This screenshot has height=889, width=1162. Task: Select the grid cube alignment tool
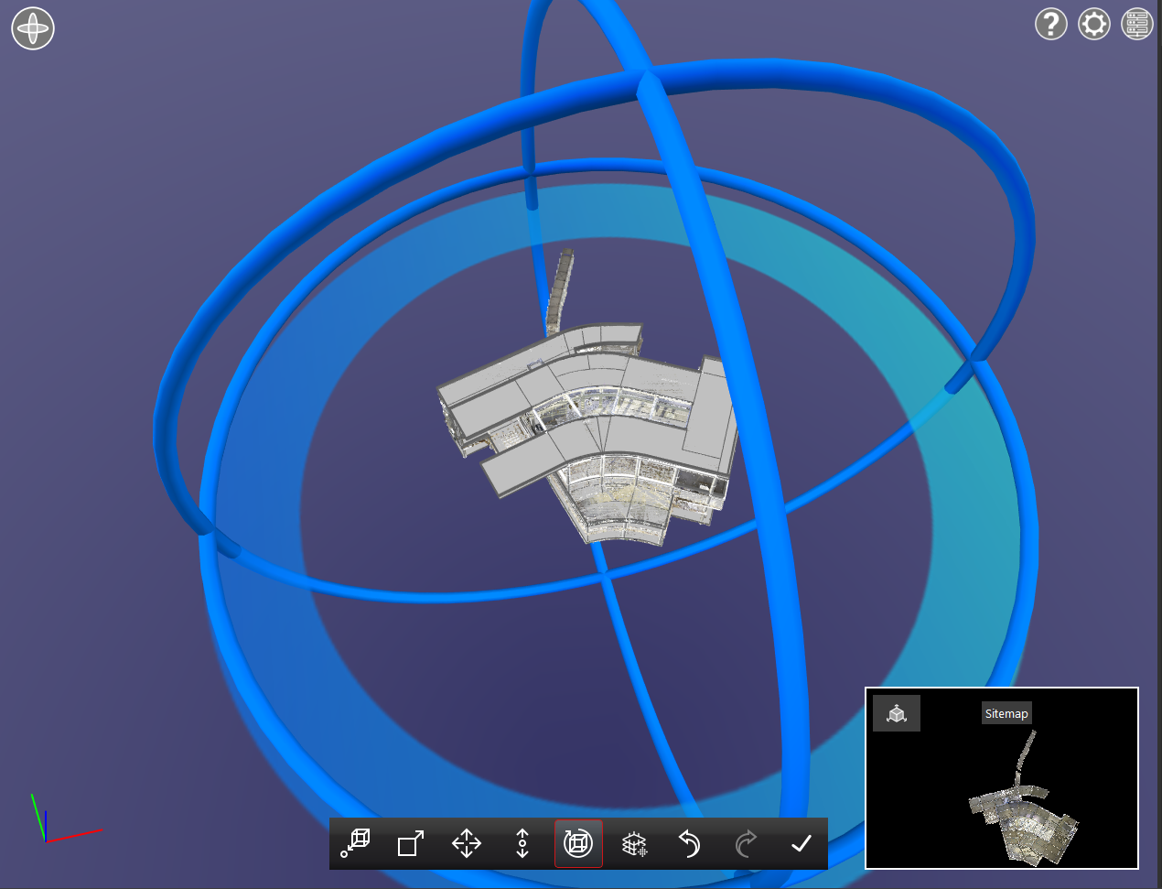[634, 843]
